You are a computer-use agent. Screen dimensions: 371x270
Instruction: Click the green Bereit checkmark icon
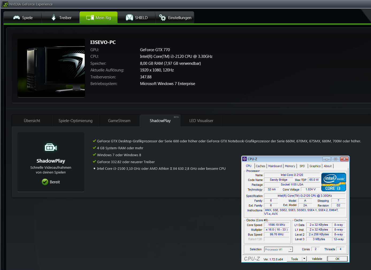tap(45, 182)
